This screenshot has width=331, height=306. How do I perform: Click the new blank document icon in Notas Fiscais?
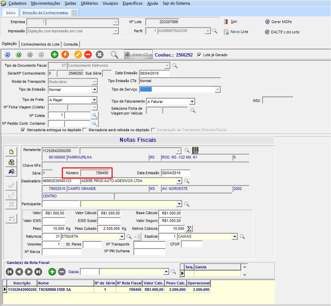[12, 152]
